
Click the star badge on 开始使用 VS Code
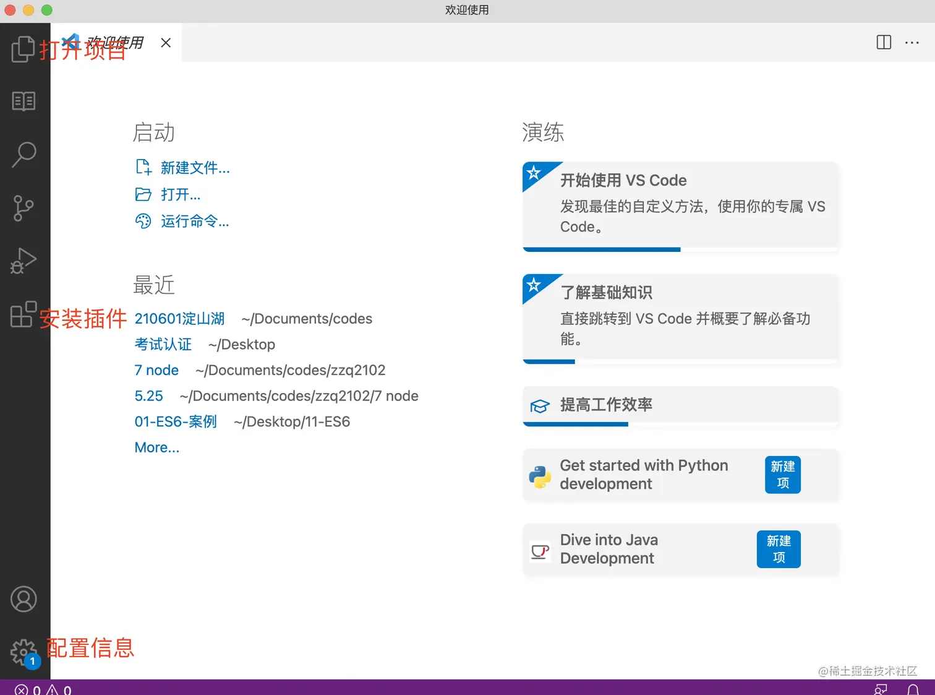click(x=534, y=173)
